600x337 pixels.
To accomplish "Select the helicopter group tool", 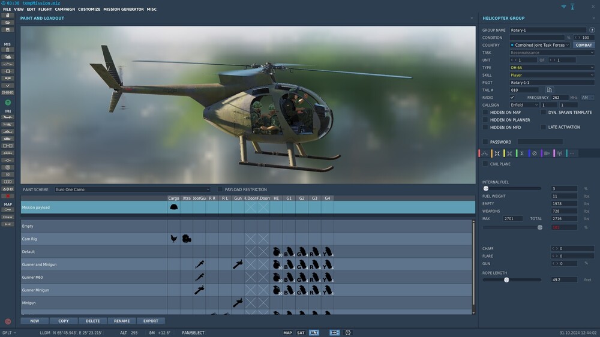I will coord(8,124).
